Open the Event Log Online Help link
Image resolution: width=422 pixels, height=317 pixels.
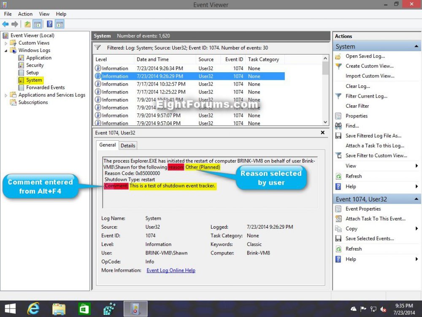click(x=171, y=271)
